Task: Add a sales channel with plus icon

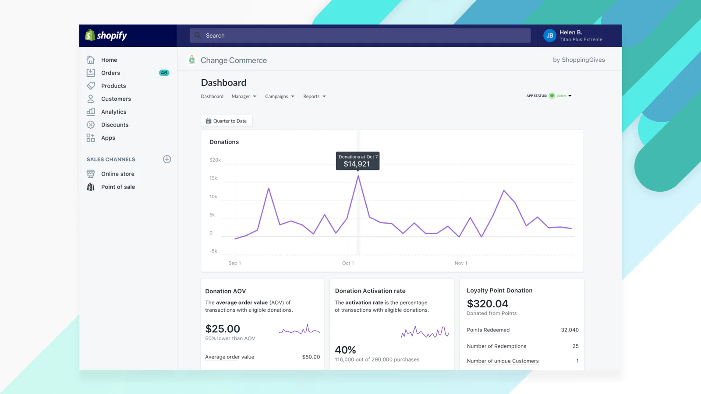Action: pyautogui.click(x=167, y=159)
